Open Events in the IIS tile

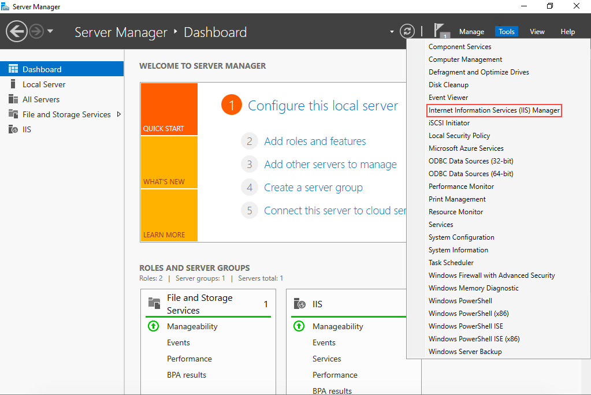324,342
